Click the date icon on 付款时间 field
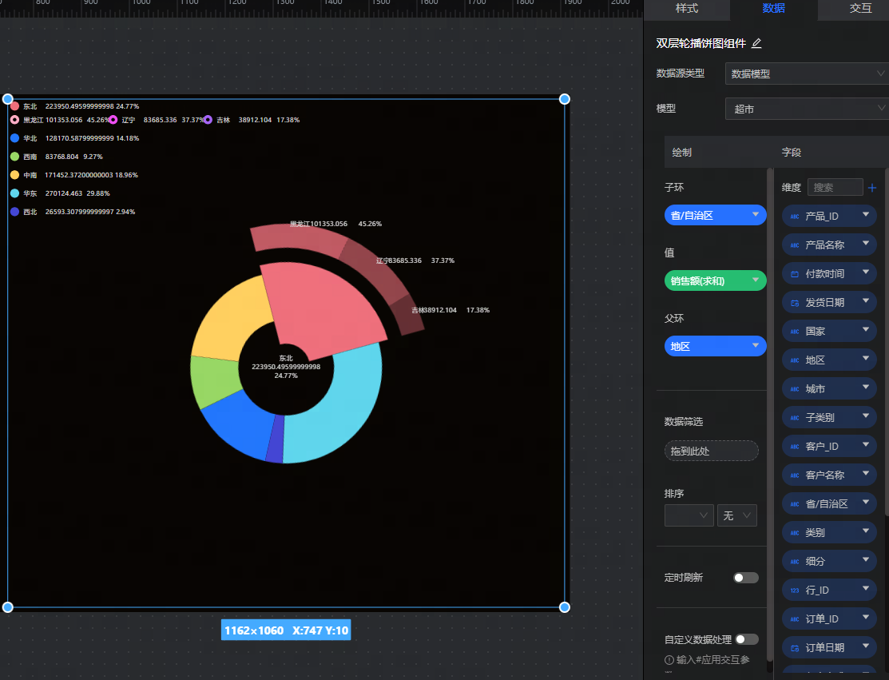Viewport: 889px width, 680px height. 794,274
